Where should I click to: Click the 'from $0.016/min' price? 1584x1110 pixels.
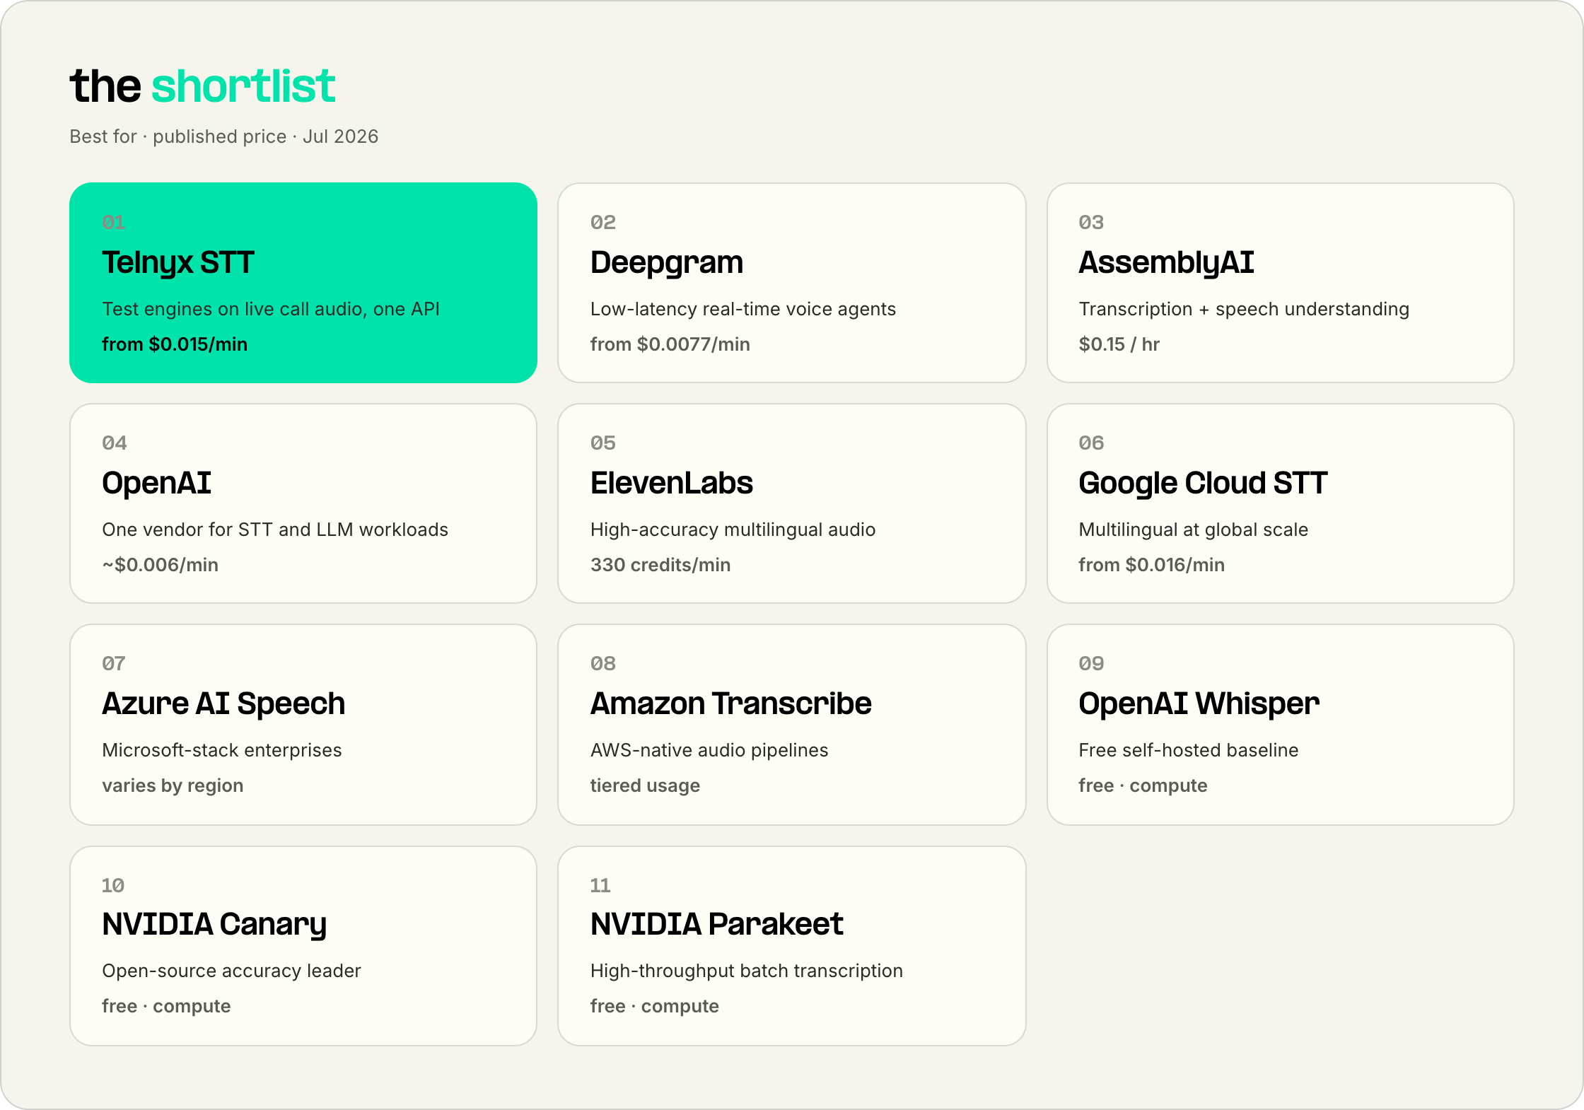click(1151, 565)
